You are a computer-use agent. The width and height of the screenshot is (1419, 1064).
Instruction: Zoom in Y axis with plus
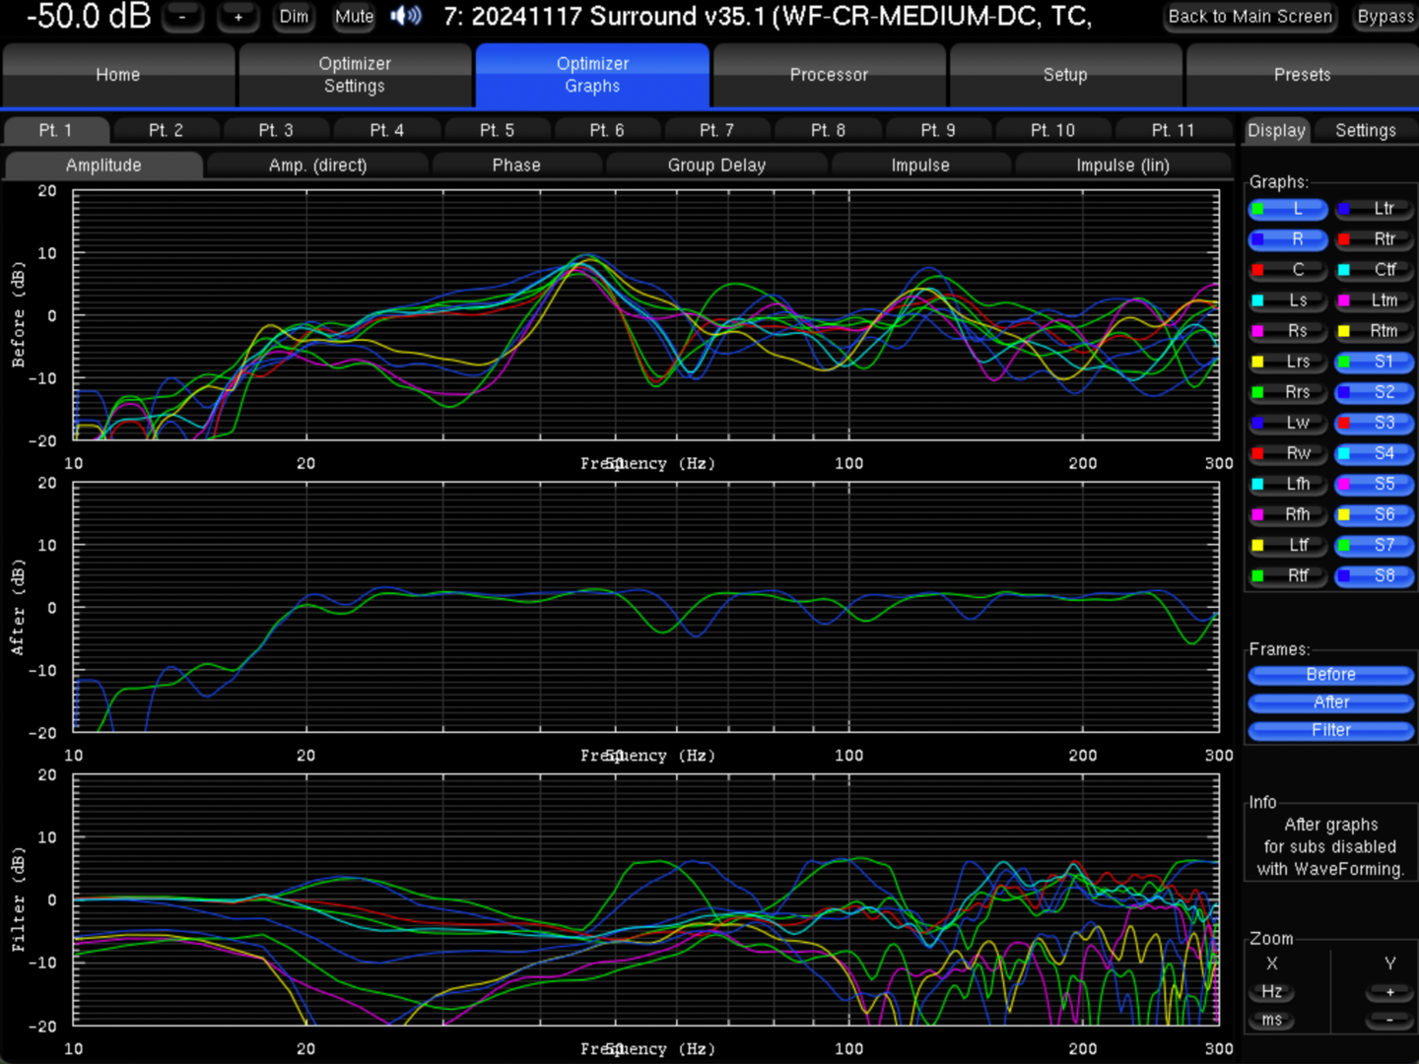(x=1389, y=992)
